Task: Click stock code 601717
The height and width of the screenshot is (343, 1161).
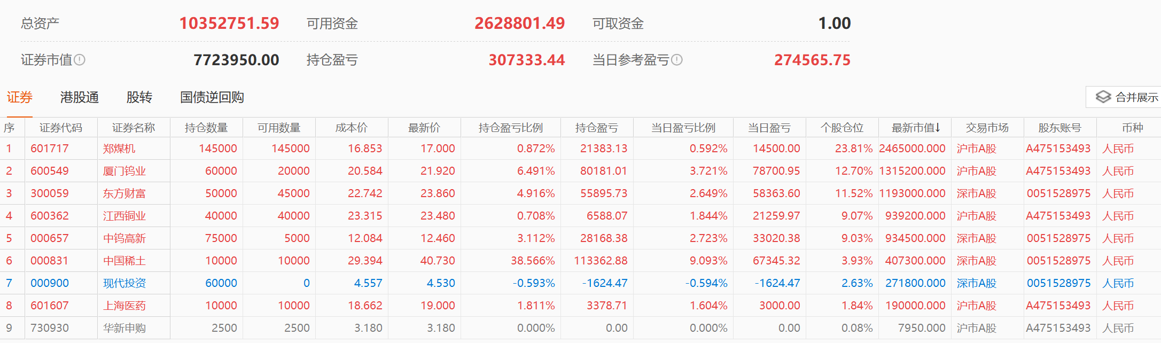Action: click(50, 149)
